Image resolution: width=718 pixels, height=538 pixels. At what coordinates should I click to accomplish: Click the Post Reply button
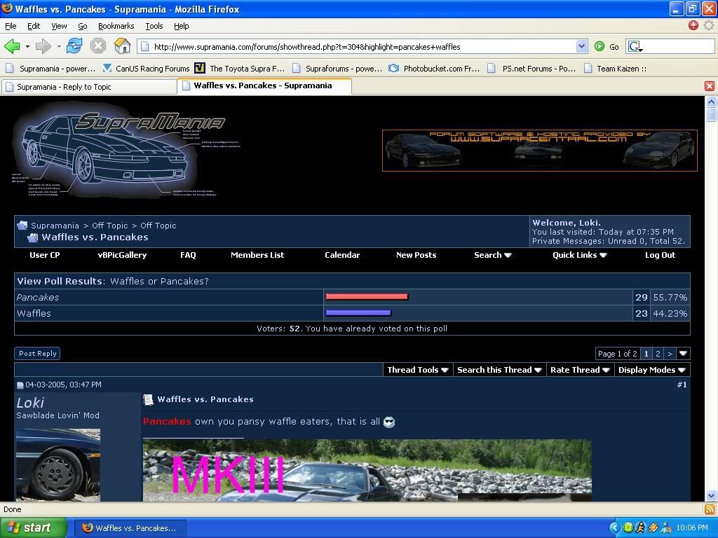38,353
